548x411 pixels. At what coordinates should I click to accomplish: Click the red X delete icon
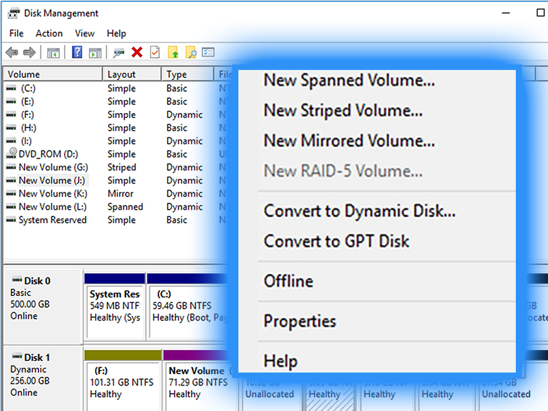137,53
